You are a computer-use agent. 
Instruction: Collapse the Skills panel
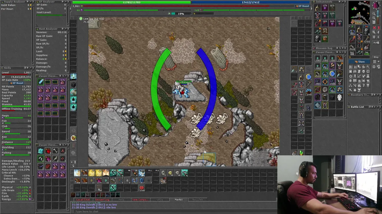(x=31, y=68)
